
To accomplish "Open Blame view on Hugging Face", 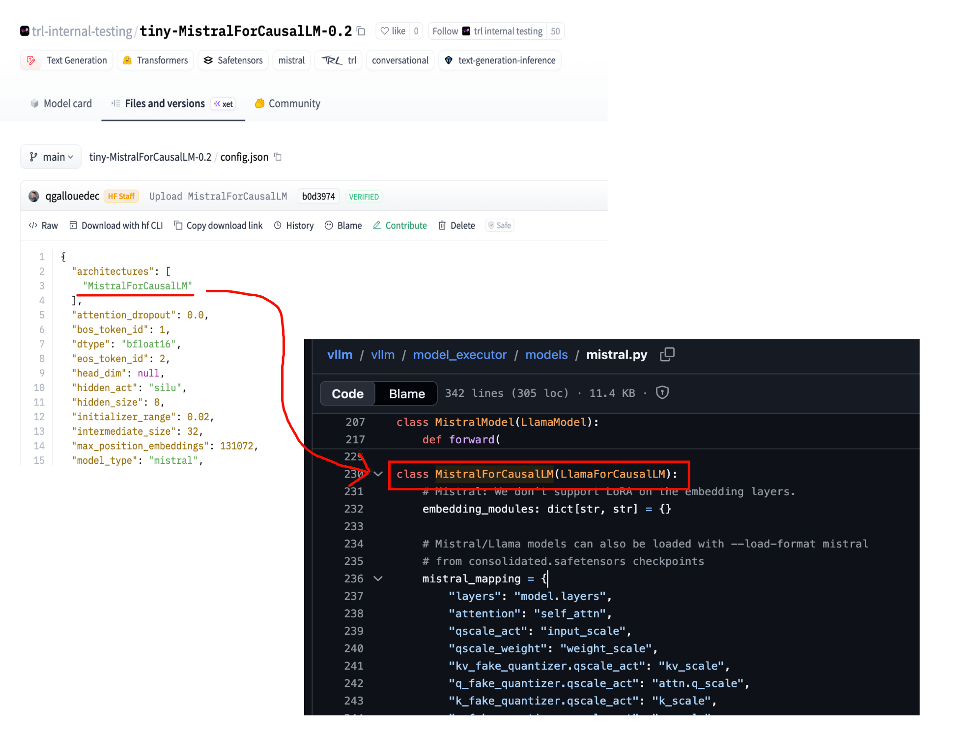I will [343, 226].
